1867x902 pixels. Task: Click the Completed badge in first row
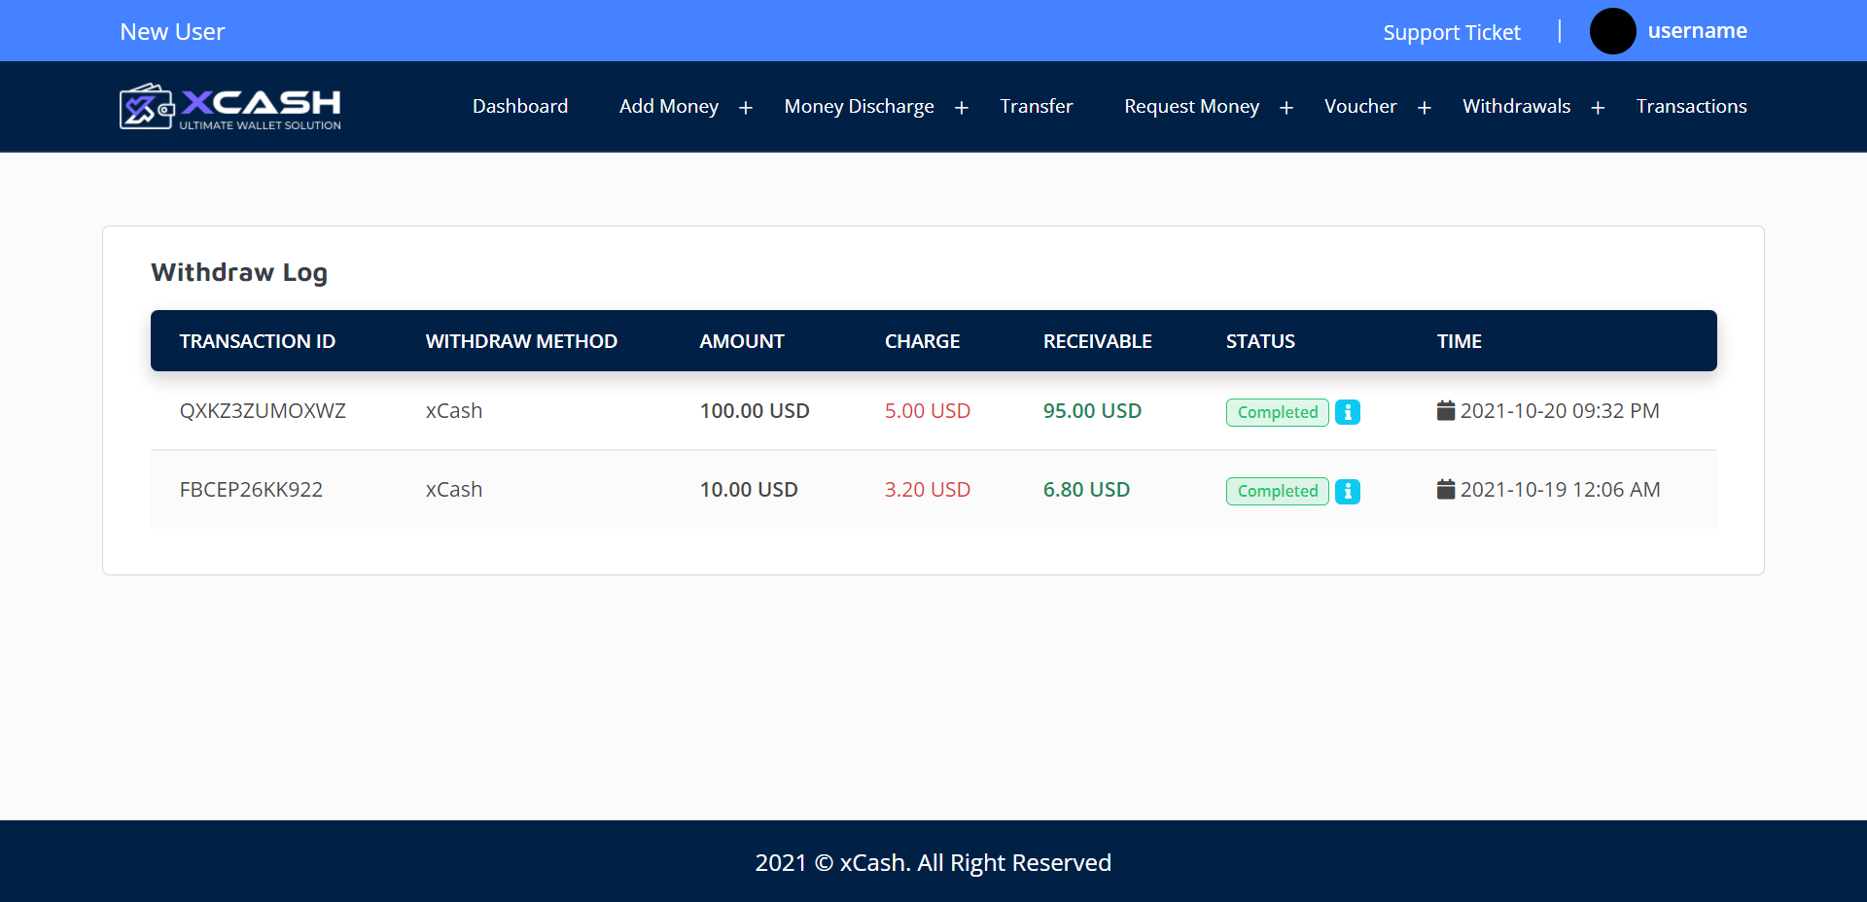1277,412
